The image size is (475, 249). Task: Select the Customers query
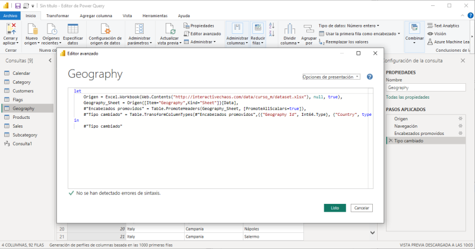[x=27, y=91]
